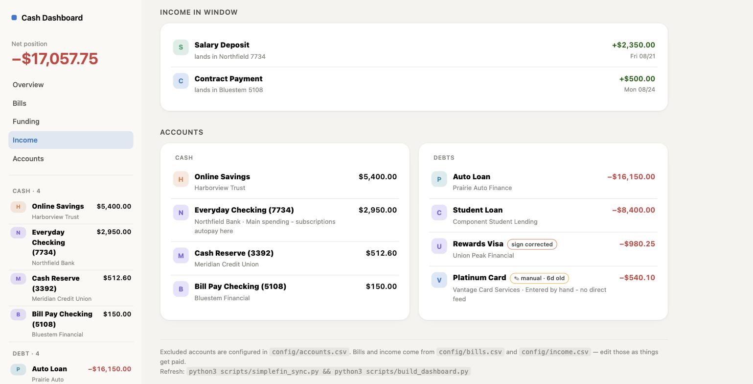Click the blue Cash Dashboard logo square

pos(14,18)
